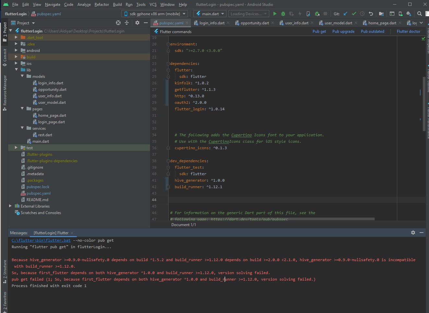The image size is (429, 313).
Task: Click the Run Anything terminal icon
Action: click(392, 14)
